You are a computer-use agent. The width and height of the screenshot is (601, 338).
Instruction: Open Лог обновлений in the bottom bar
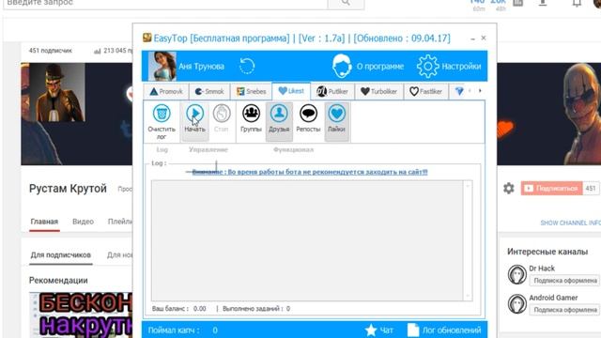(x=444, y=330)
